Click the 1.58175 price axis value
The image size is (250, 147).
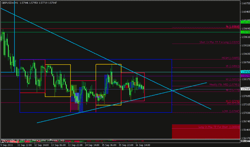(x=246, y=79)
